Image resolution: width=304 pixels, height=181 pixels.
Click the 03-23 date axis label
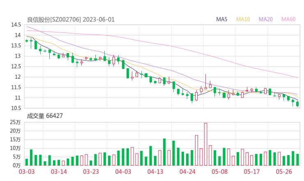pos(91,172)
